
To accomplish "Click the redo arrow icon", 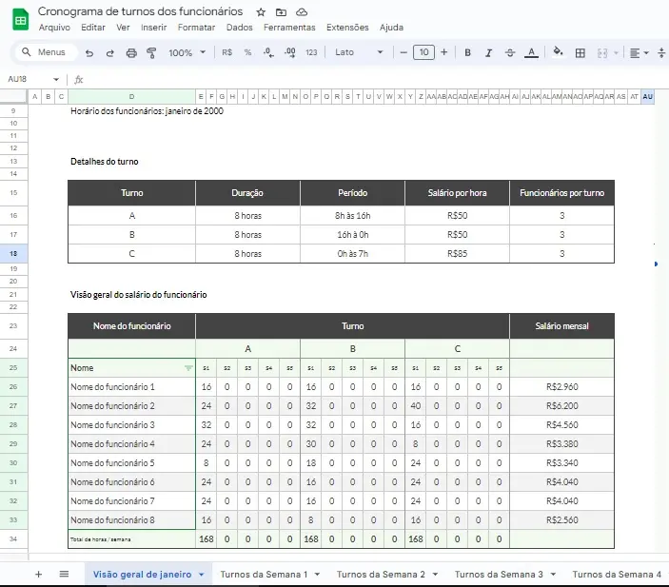I will tap(110, 53).
